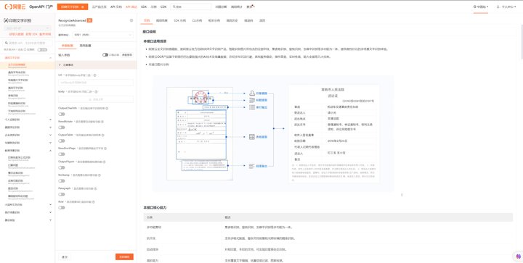
Task: Click the magnifier icon in the top search box
Action: point(174,7)
